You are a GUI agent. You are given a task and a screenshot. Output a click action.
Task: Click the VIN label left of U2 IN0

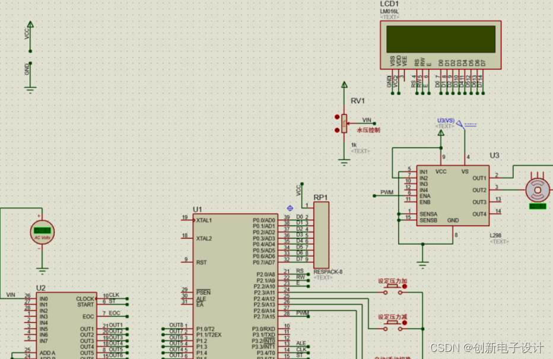pyautogui.click(x=11, y=295)
